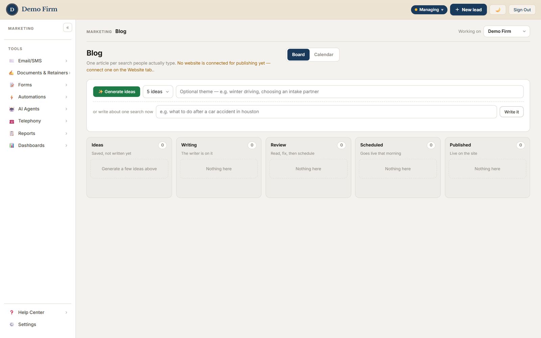Click the Email/SMS sidebar icon
Screen dimensions: 541x338
coord(12,61)
